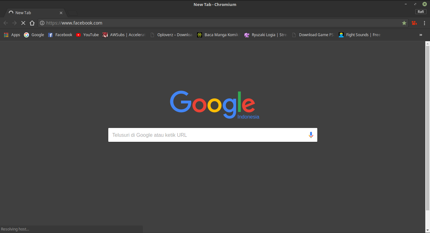
Task: Click the bookmark star in the address bar
Action: [404, 23]
